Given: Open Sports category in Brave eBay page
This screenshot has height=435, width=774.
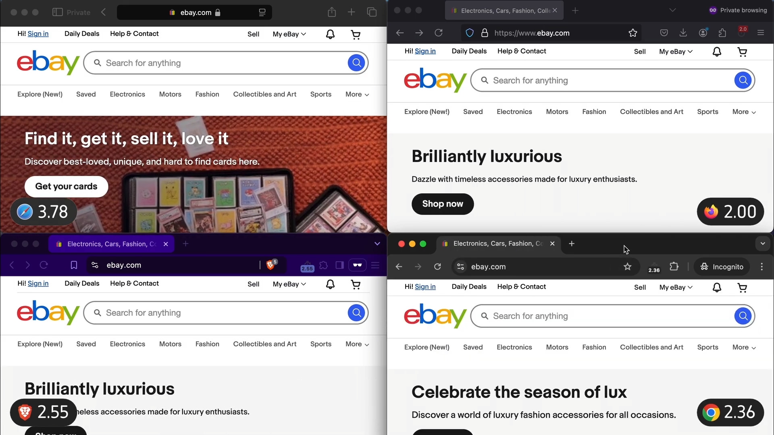Looking at the screenshot, I should coord(321,344).
